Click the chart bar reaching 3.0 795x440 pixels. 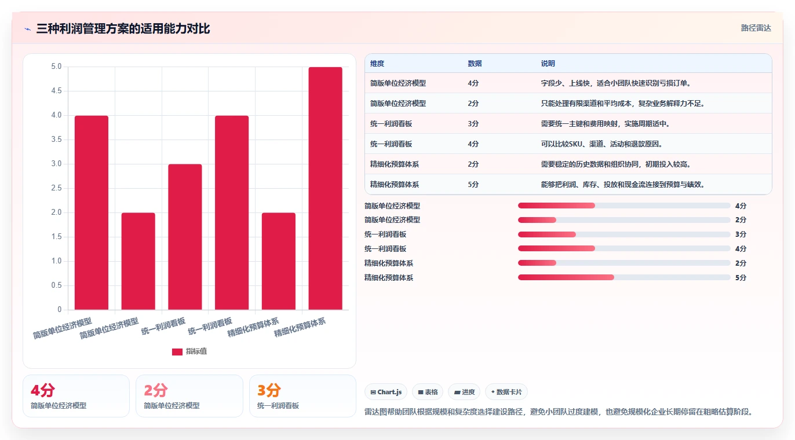click(x=185, y=237)
